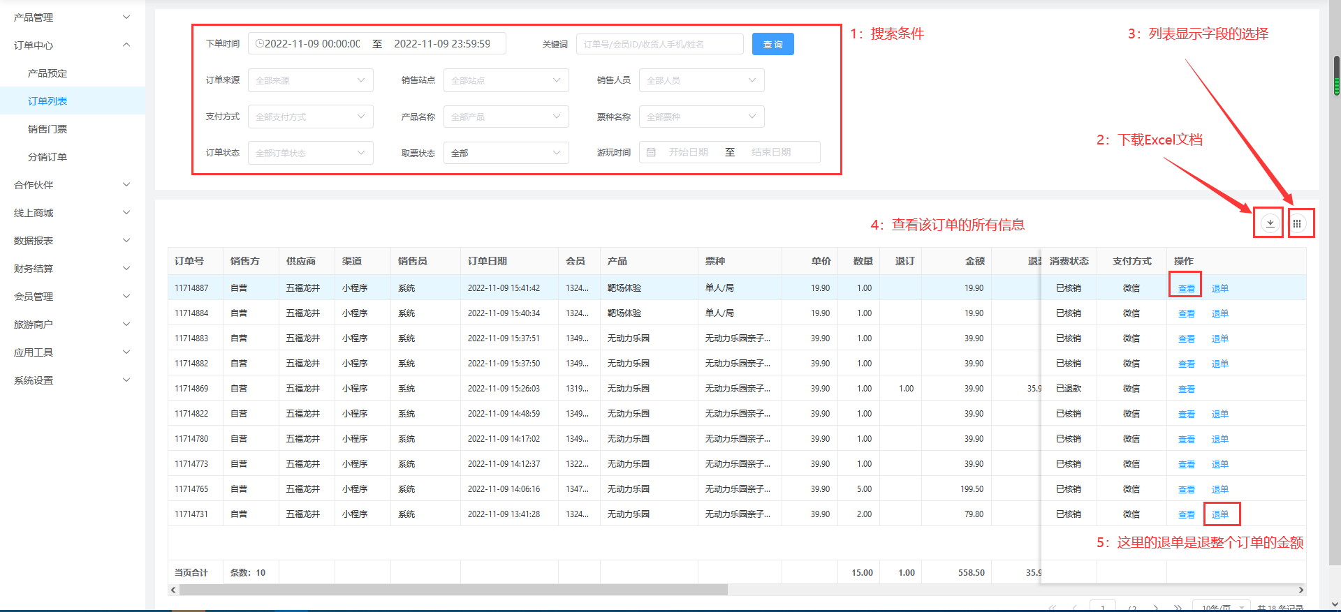
Task: Open the 销售人员 dropdown
Action: (x=701, y=80)
